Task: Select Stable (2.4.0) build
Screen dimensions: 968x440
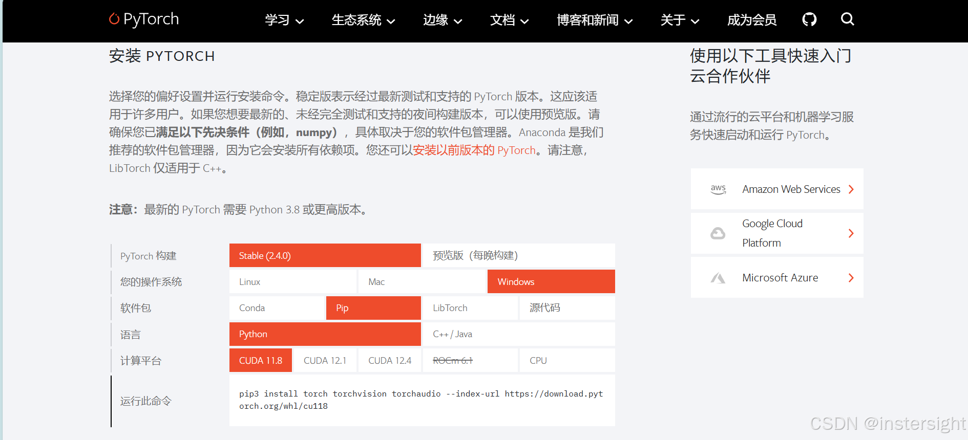Action: (x=325, y=255)
